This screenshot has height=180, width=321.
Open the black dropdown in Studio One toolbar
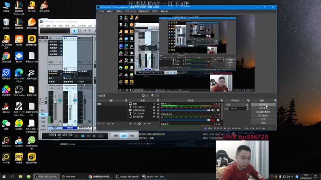[x=55, y=31]
